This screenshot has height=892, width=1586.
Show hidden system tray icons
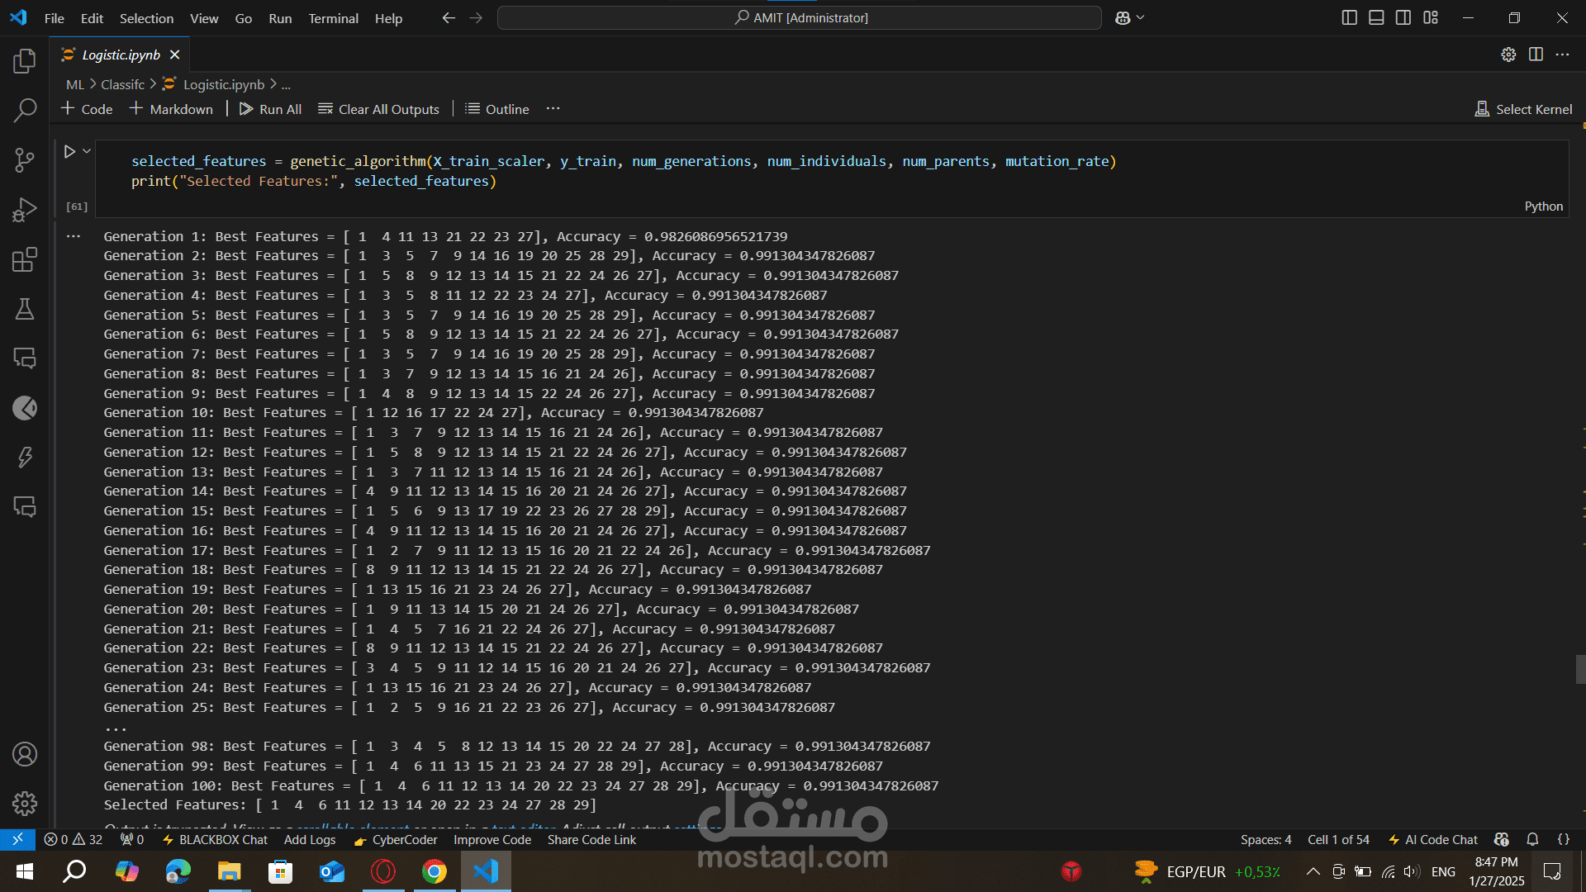coord(1312,871)
